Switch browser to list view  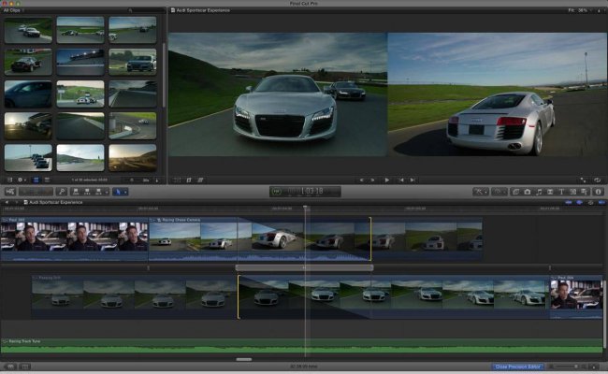pyautogui.click(x=47, y=180)
